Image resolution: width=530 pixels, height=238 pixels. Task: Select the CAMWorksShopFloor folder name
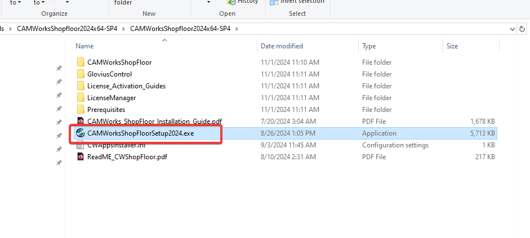click(119, 62)
